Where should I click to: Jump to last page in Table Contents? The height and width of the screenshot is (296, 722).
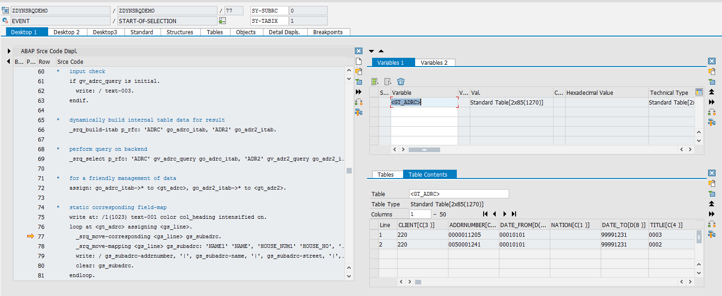coord(514,214)
